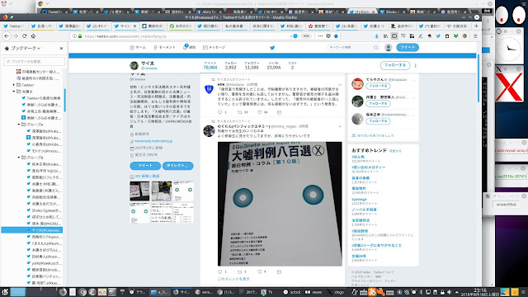Click the green padlock site security icon
The image size is (528, 297).
(80, 36)
